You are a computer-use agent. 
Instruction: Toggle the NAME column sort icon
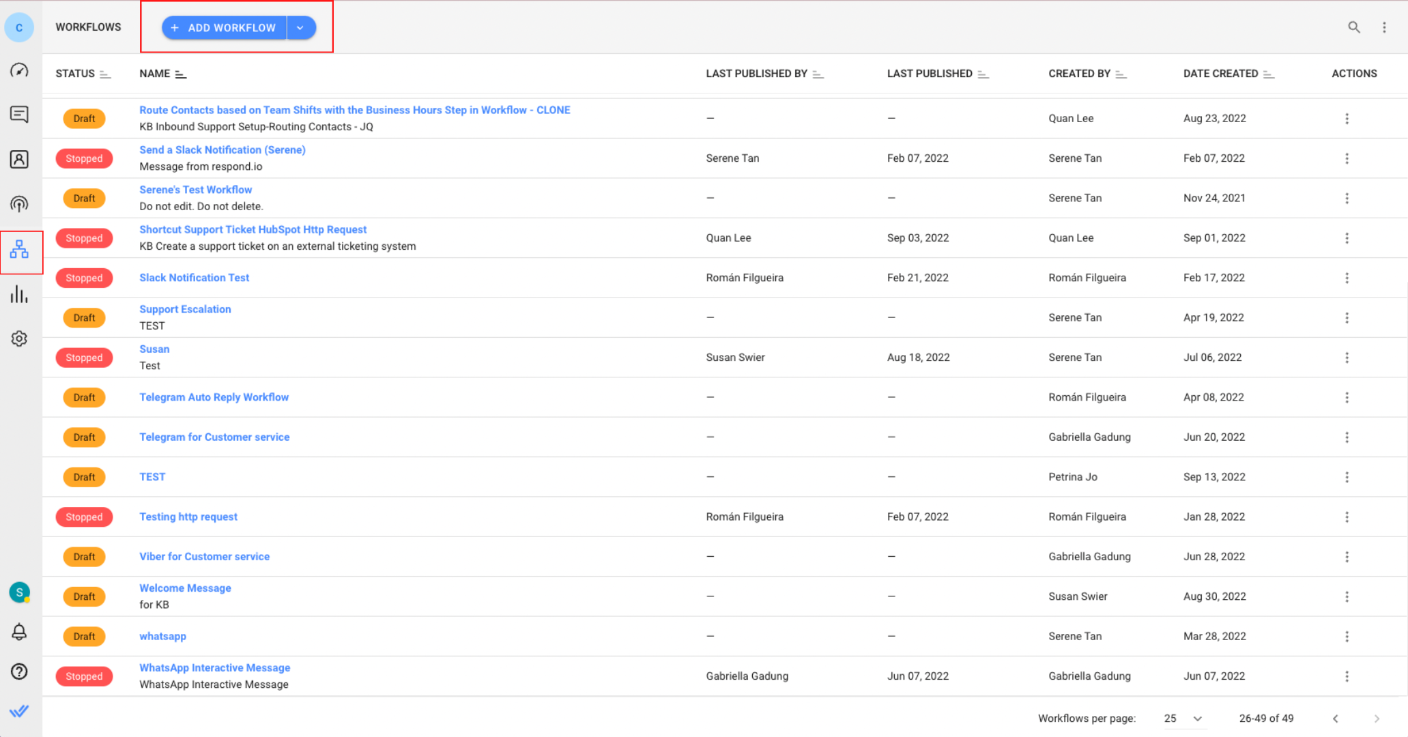[181, 74]
